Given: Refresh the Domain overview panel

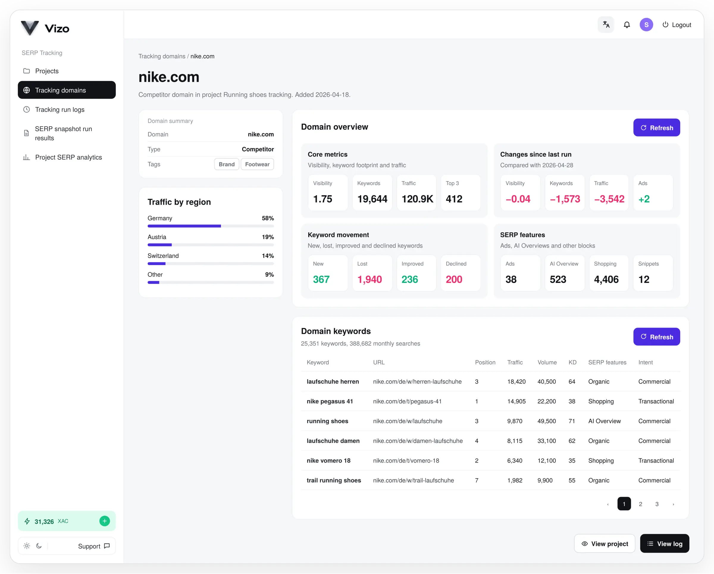Looking at the screenshot, I should coord(656,128).
